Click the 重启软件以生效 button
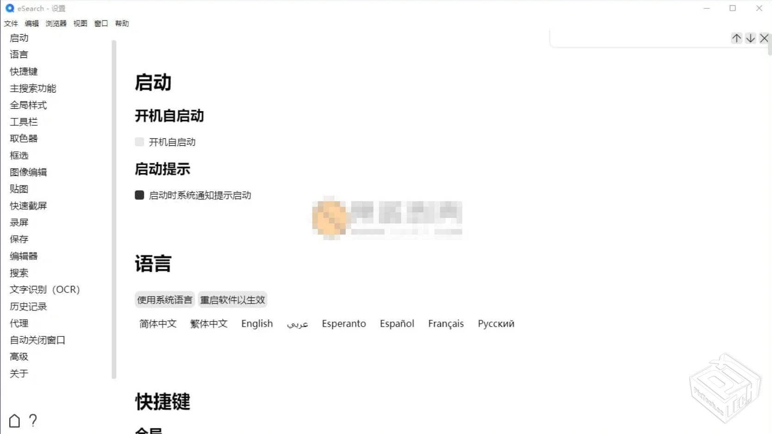This screenshot has width=772, height=434. point(232,299)
